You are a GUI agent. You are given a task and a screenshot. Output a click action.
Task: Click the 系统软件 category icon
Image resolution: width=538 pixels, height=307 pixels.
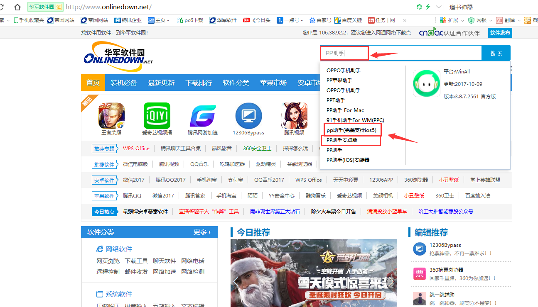click(100, 294)
